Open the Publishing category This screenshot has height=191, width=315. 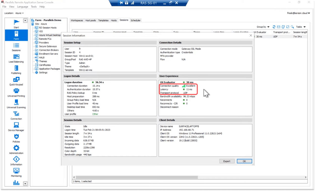point(16,70)
